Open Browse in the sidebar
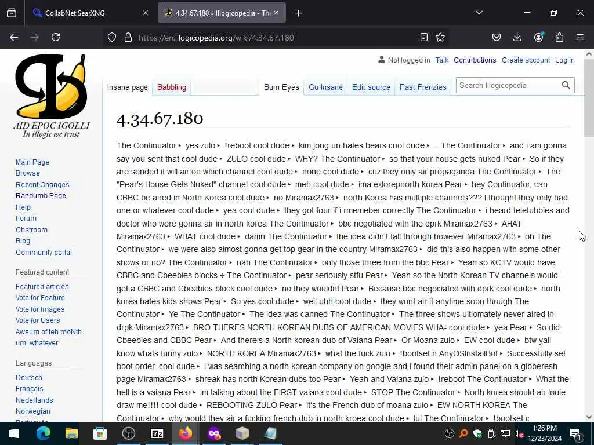 coord(28,173)
